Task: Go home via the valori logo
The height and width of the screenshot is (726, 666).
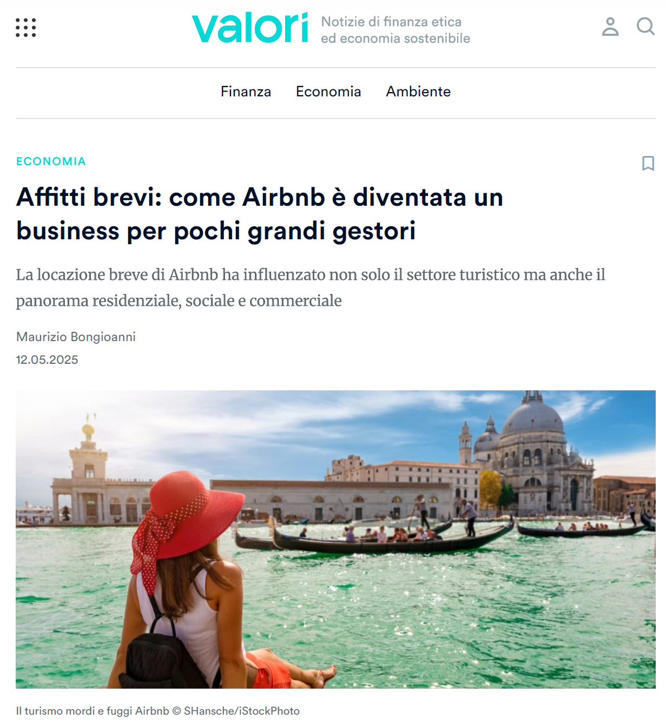Action: click(250, 28)
